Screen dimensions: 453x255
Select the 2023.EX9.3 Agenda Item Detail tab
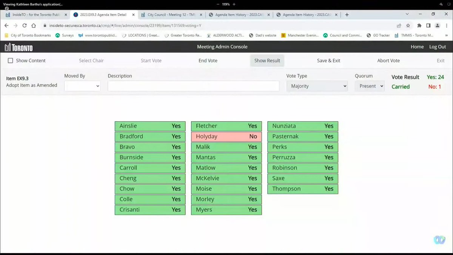click(x=104, y=15)
